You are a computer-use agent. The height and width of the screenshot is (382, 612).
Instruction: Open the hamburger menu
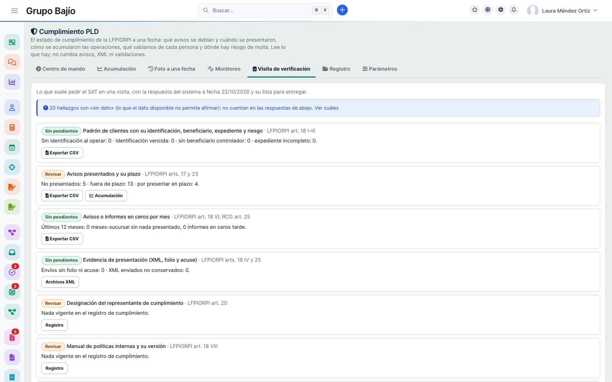coord(15,11)
